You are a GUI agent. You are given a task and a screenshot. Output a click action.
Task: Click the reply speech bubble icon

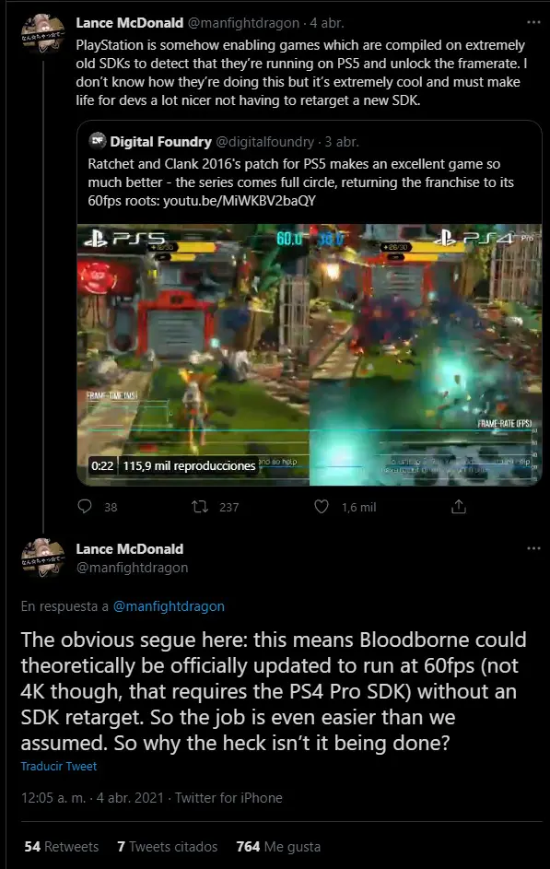pyautogui.click(x=85, y=507)
